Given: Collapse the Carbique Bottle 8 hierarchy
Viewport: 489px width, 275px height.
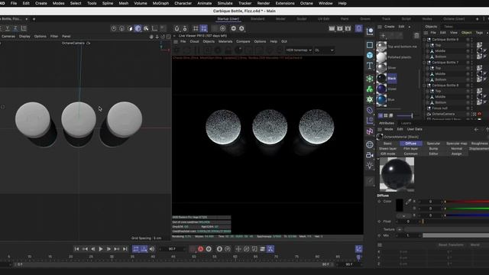Looking at the screenshot, I should pos(424,85).
